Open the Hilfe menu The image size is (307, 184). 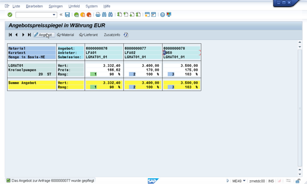click(x=107, y=6)
